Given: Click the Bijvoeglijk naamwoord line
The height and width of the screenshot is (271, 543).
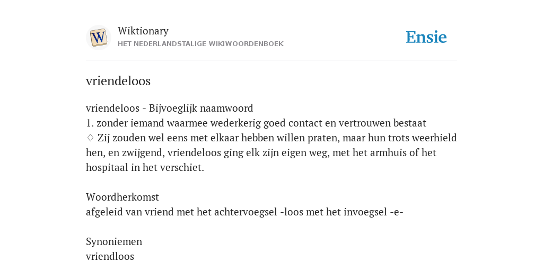Looking at the screenshot, I should click(169, 108).
